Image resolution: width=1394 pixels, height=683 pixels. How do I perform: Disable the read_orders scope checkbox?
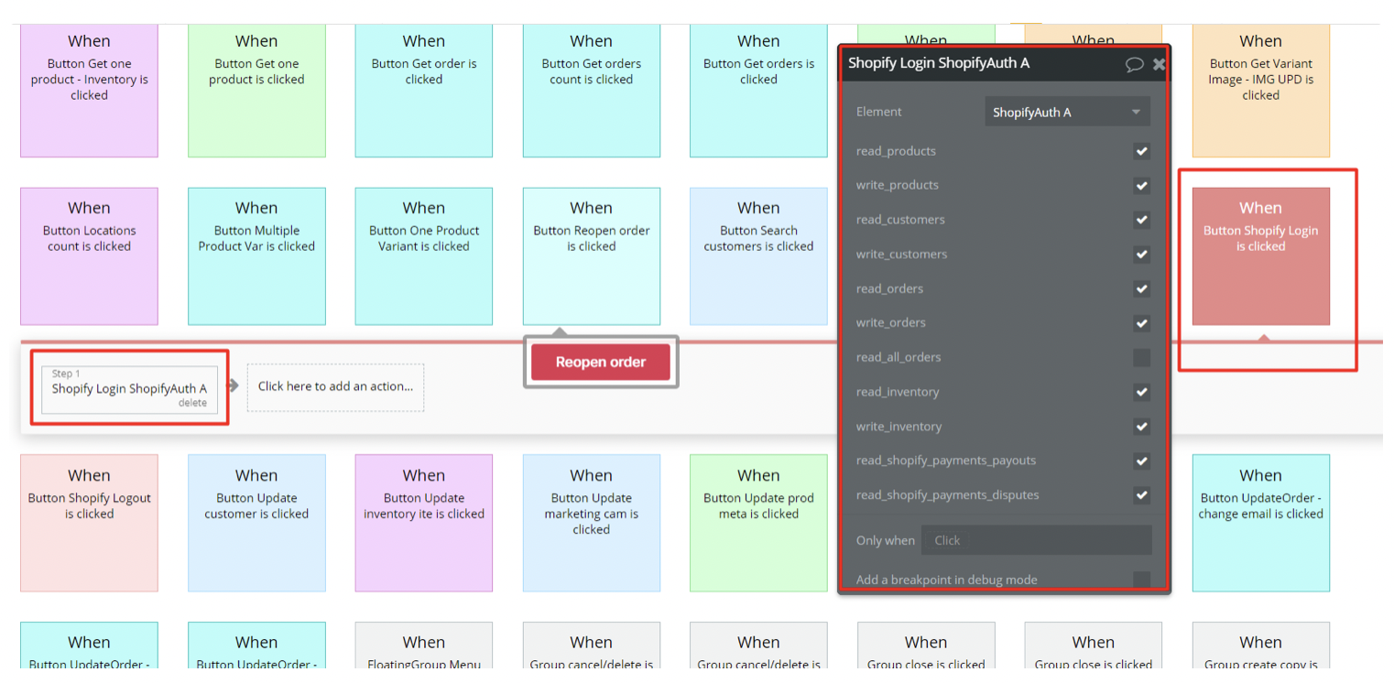[1141, 288]
